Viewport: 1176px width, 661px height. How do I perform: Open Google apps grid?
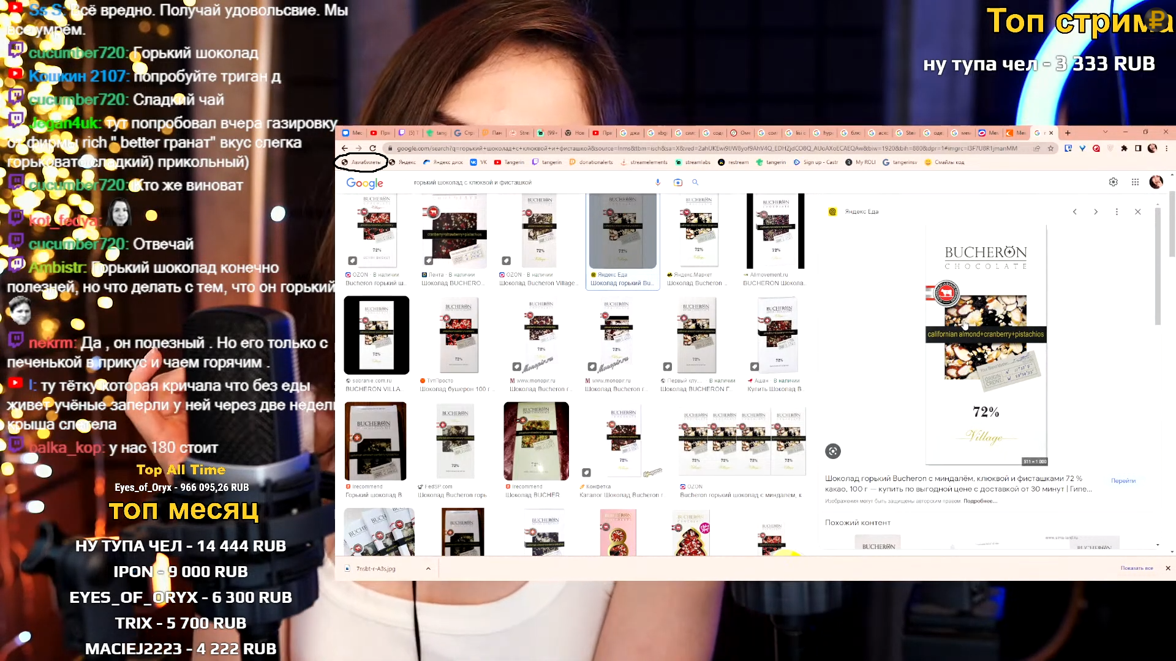coord(1135,182)
